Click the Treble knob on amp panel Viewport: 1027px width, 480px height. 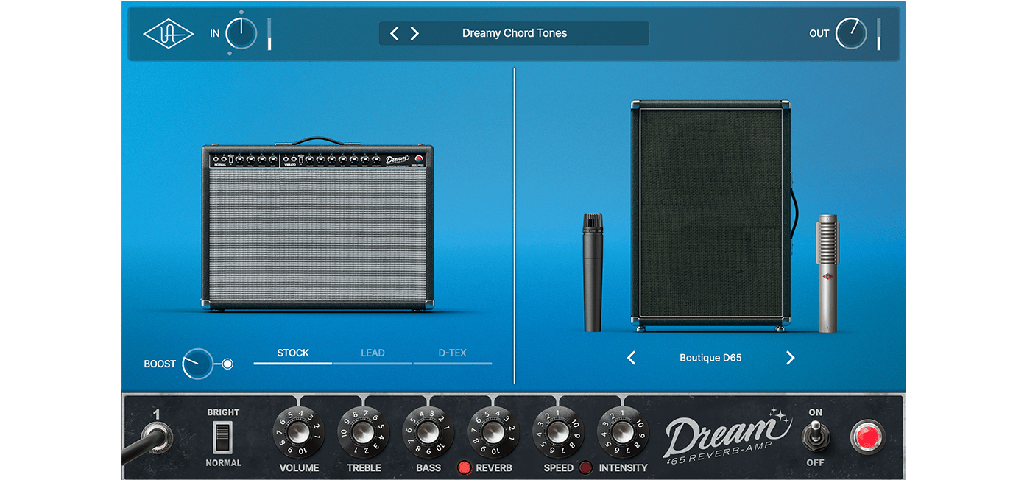[364, 431]
